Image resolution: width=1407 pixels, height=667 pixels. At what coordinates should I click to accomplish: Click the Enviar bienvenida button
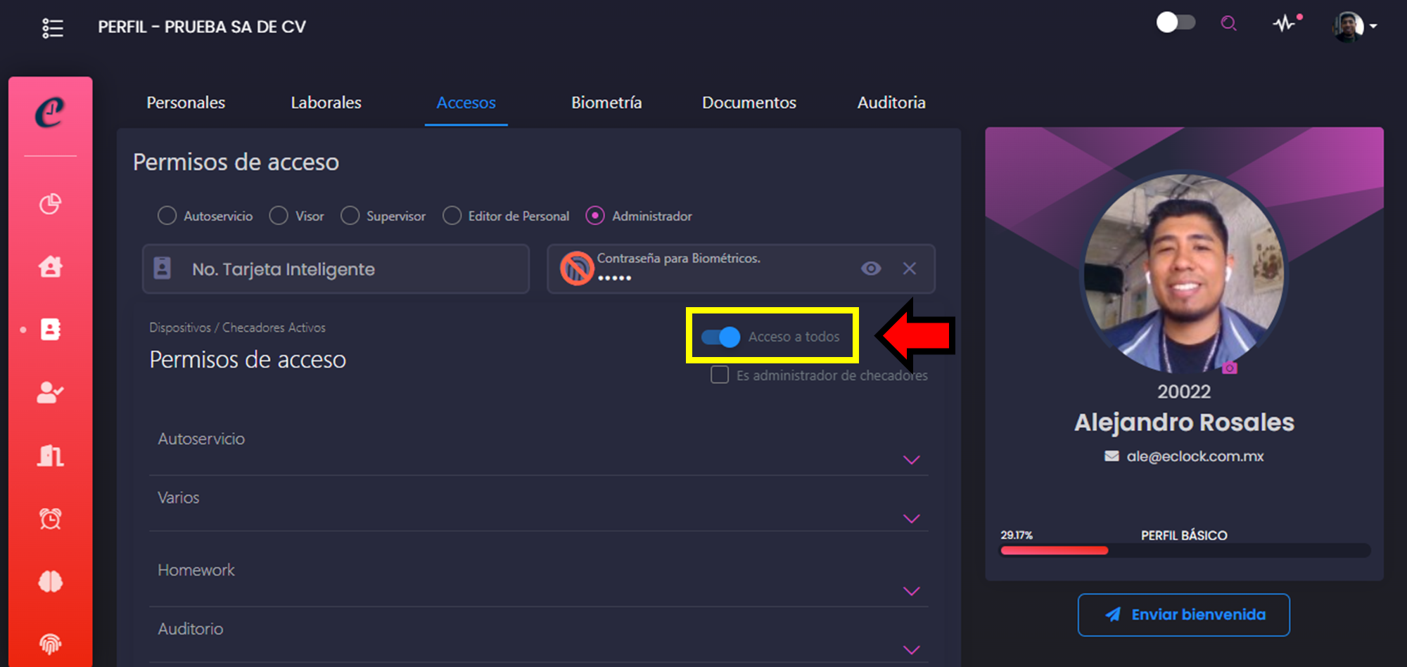click(x=1184, y=615)
